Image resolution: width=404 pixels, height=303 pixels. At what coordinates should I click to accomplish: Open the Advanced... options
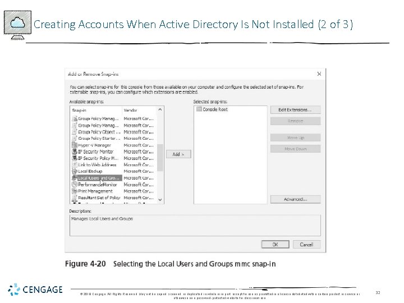296,199
